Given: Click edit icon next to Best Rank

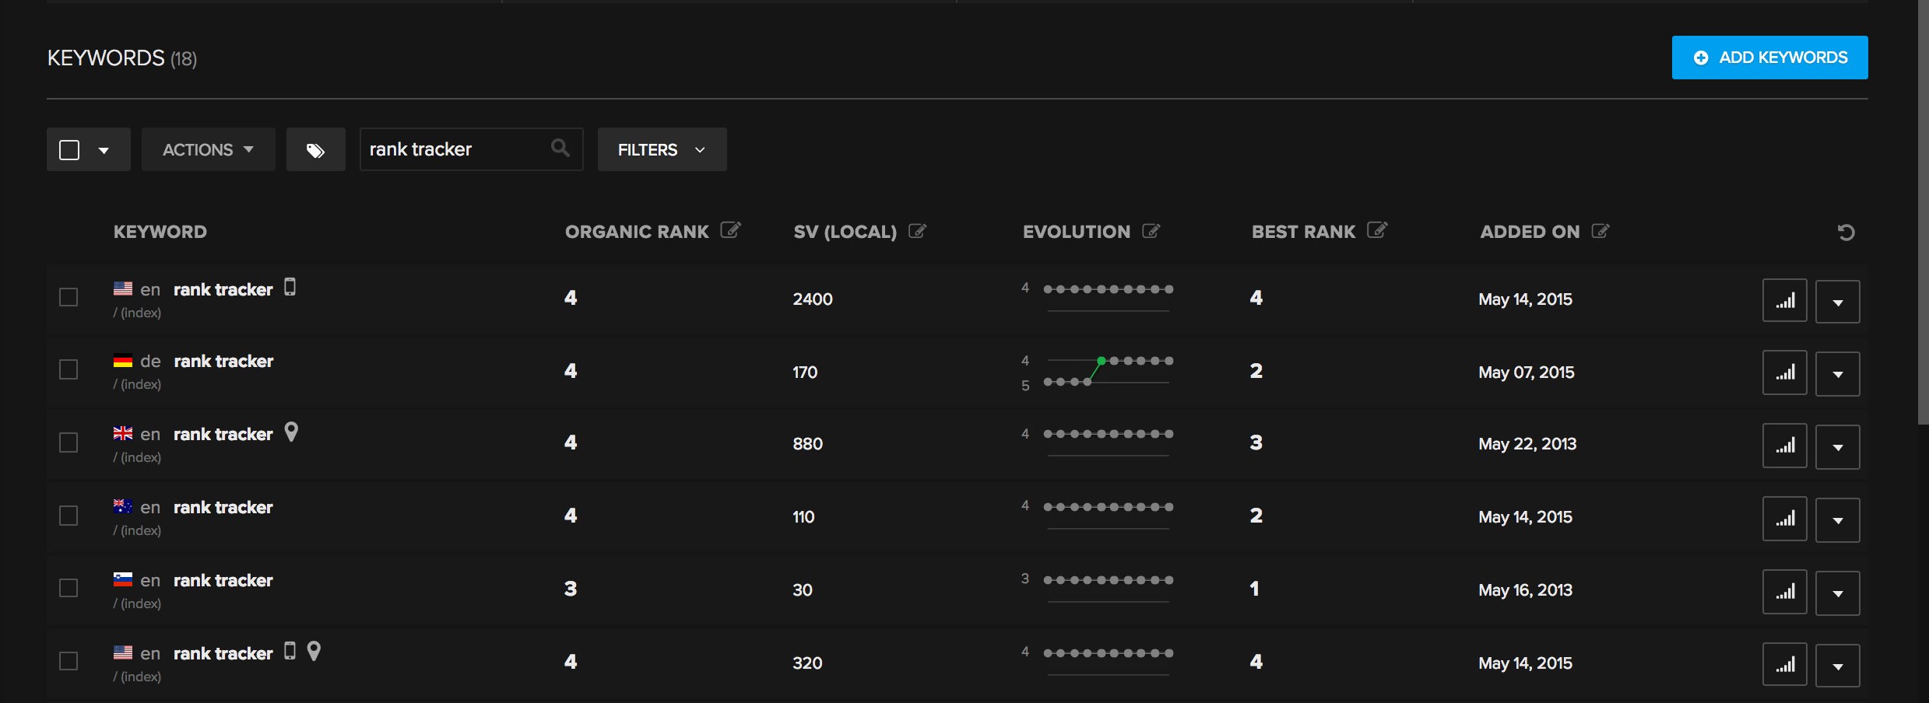Looking at the screenshot, I should click(x=1376, y=230).
